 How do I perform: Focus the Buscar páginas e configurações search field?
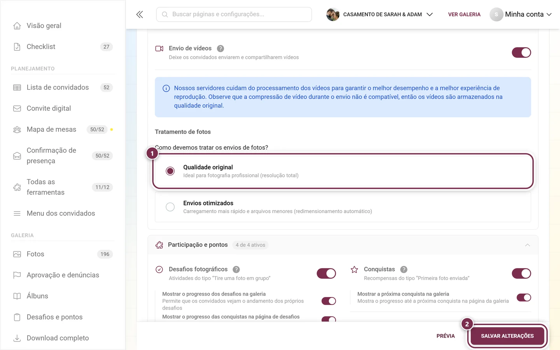coord(234,14)
